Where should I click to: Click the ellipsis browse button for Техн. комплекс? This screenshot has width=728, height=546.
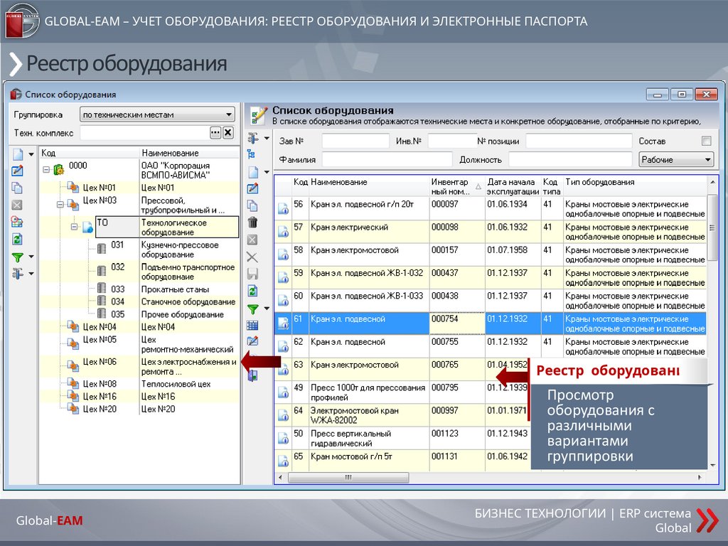215,133
